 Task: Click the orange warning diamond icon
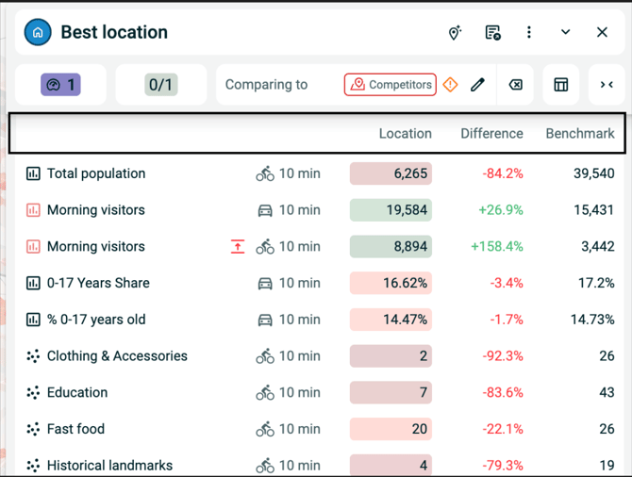pyautogui.click(x=450, y=85)
